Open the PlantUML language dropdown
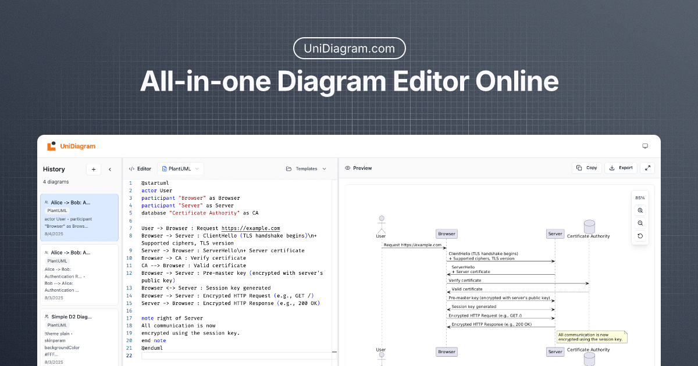Image resolution: width=698 pixels, height=366 pixels. (x=180, y=168)
